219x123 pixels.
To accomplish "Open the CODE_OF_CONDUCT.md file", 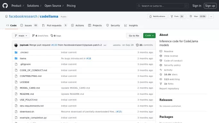I will pyautogui.click(x=33, y=70).
